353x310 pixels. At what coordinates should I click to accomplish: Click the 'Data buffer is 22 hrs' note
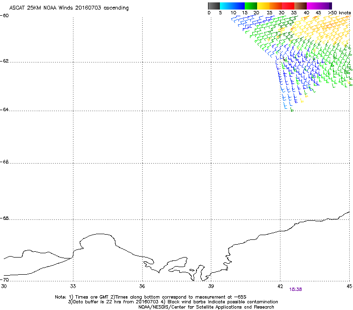tap(97, 302)
